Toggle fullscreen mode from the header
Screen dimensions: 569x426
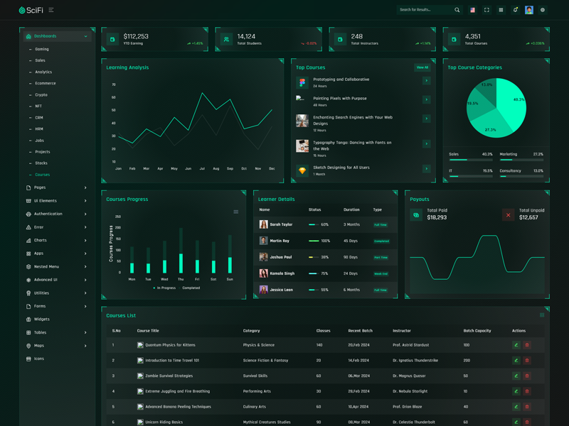(486, 10)
